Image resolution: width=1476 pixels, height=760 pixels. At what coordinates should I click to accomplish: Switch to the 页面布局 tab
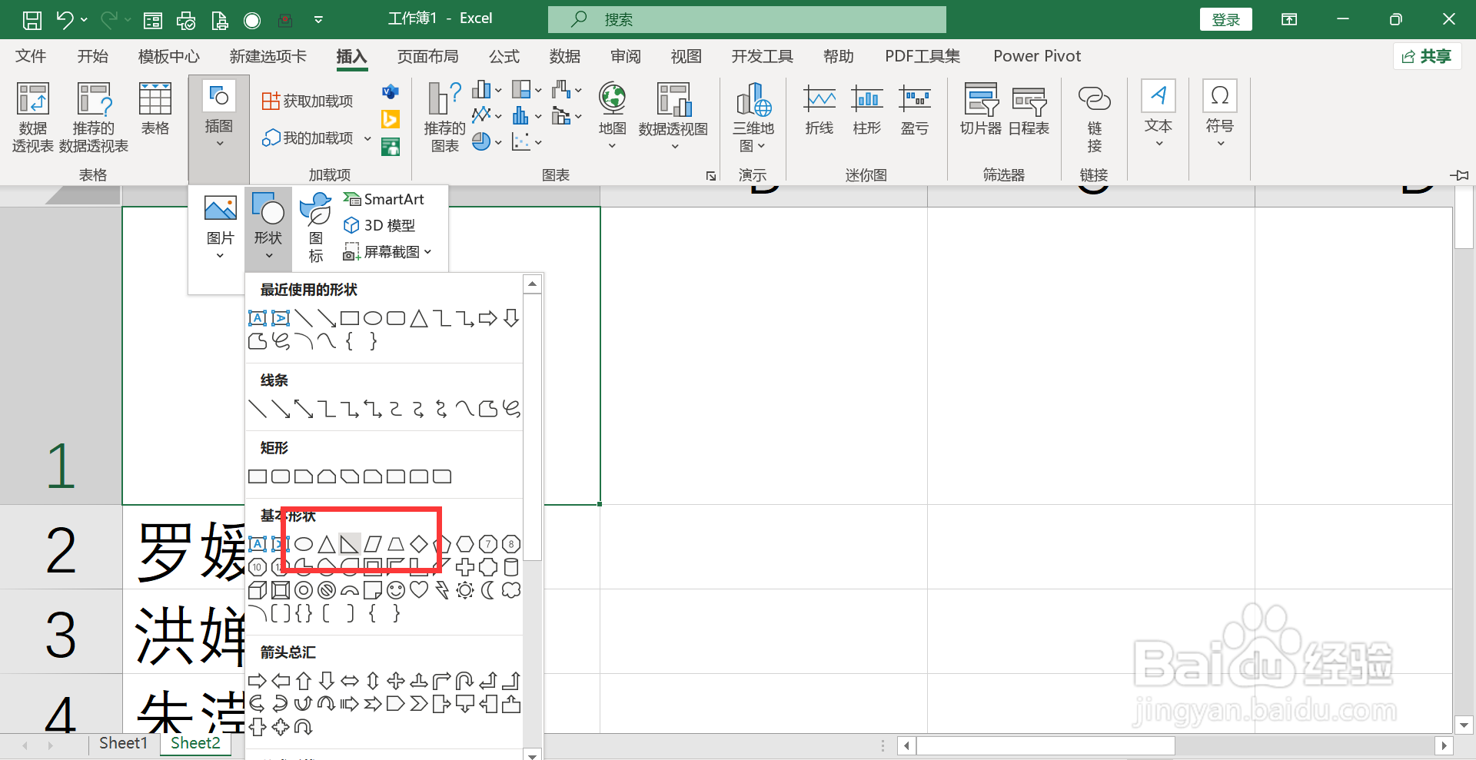point(427,56)
